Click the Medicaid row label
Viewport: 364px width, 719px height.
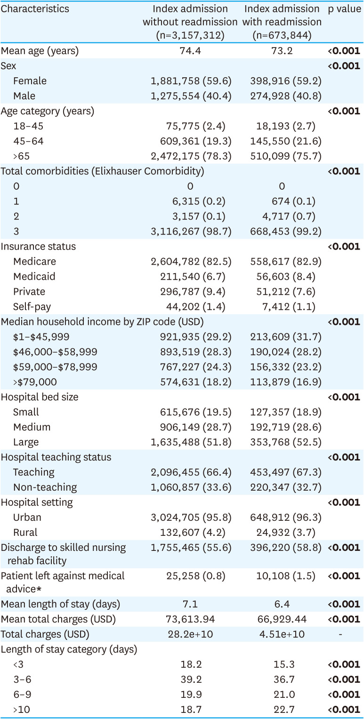click(32, 276)
